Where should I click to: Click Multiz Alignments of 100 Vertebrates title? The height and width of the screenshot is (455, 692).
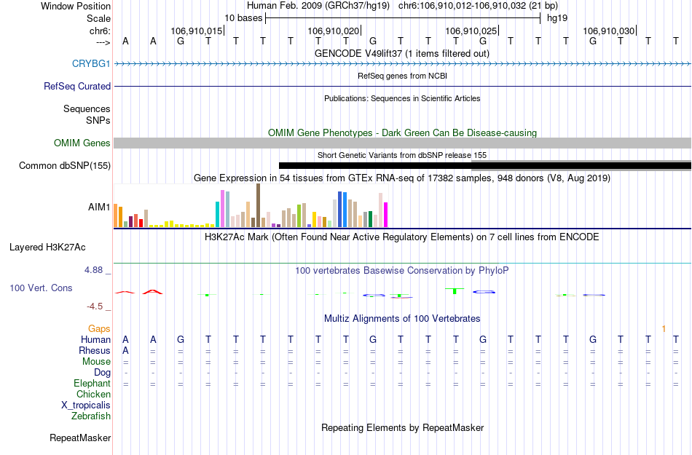coord(402,318)
